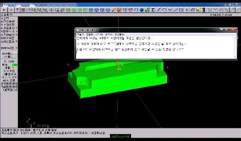Click the plus point creation icon
Screen dimensions: 241x141
tap(187, 10)
